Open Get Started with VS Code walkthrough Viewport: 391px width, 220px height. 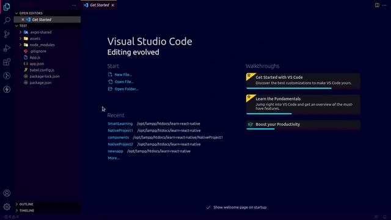[x=303, y=81]
